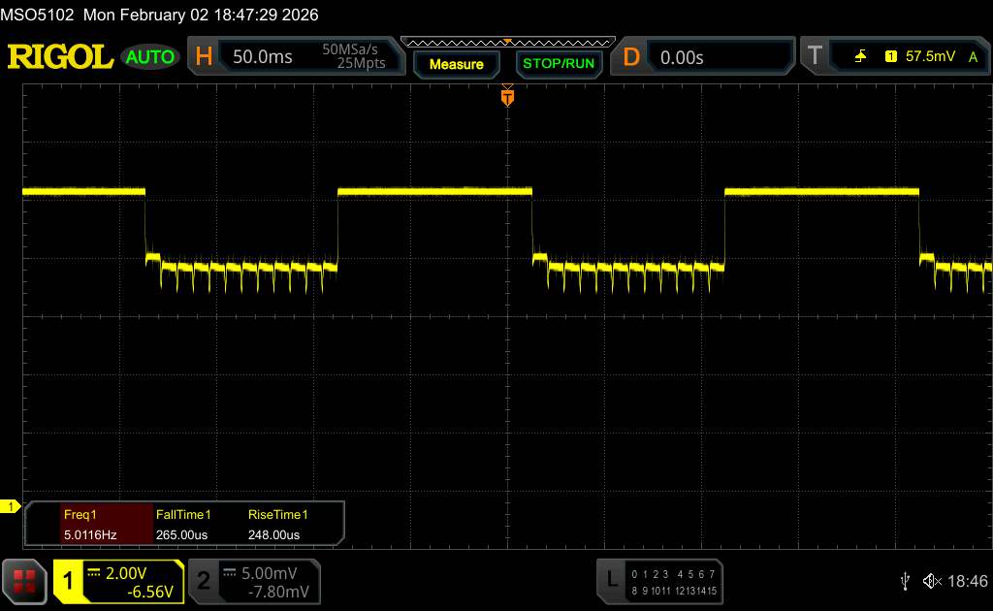Open the 0.00s delay offset setting
Screen dimensions: 993x611
[682, 57]
